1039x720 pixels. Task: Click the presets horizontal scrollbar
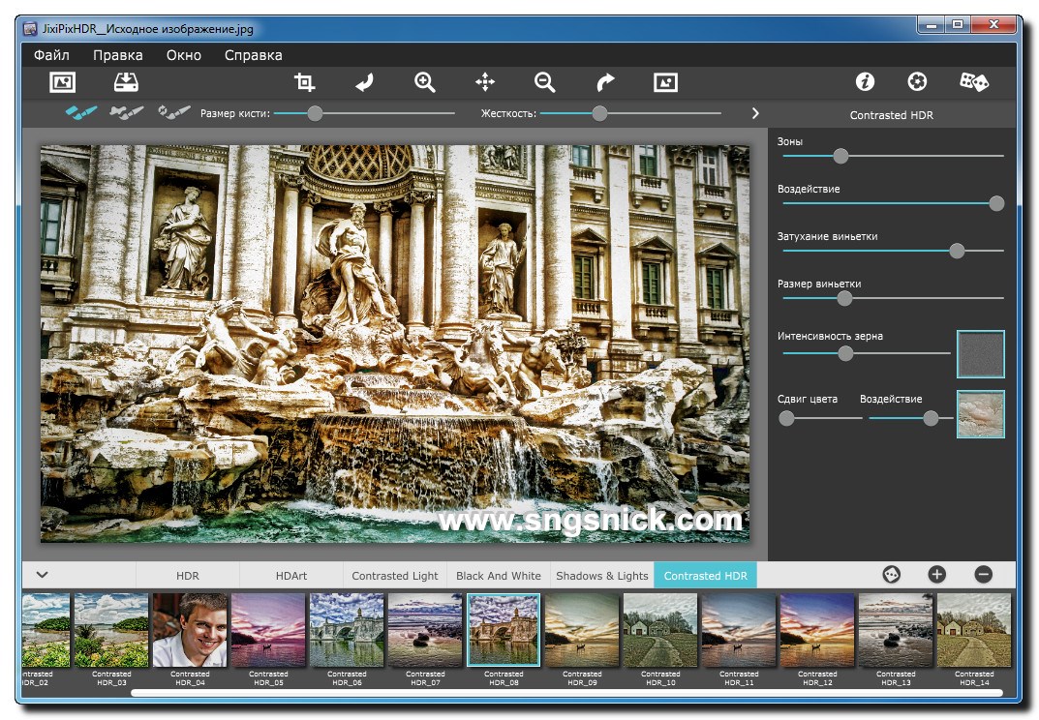pyautogui.click(x=567, y=693)
